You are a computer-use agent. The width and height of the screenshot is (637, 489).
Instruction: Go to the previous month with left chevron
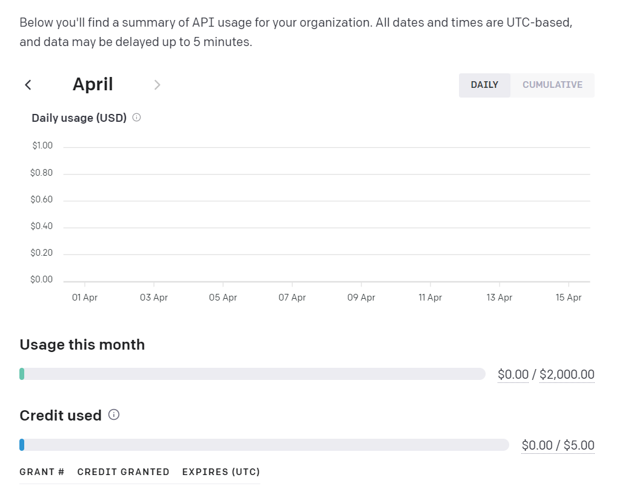pyautogui.click(x=28, y=85)
